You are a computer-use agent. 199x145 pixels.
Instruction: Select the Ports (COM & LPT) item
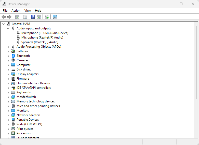click(x=29, y=124)
